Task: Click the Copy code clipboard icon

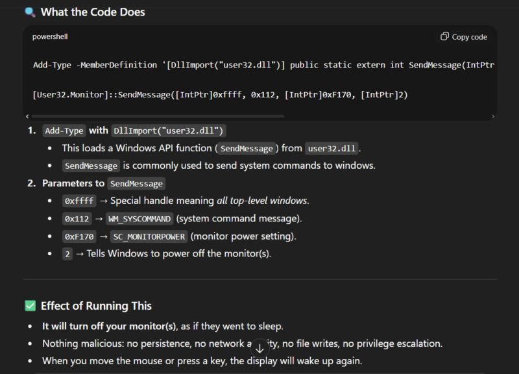Action: coord(444,36)
